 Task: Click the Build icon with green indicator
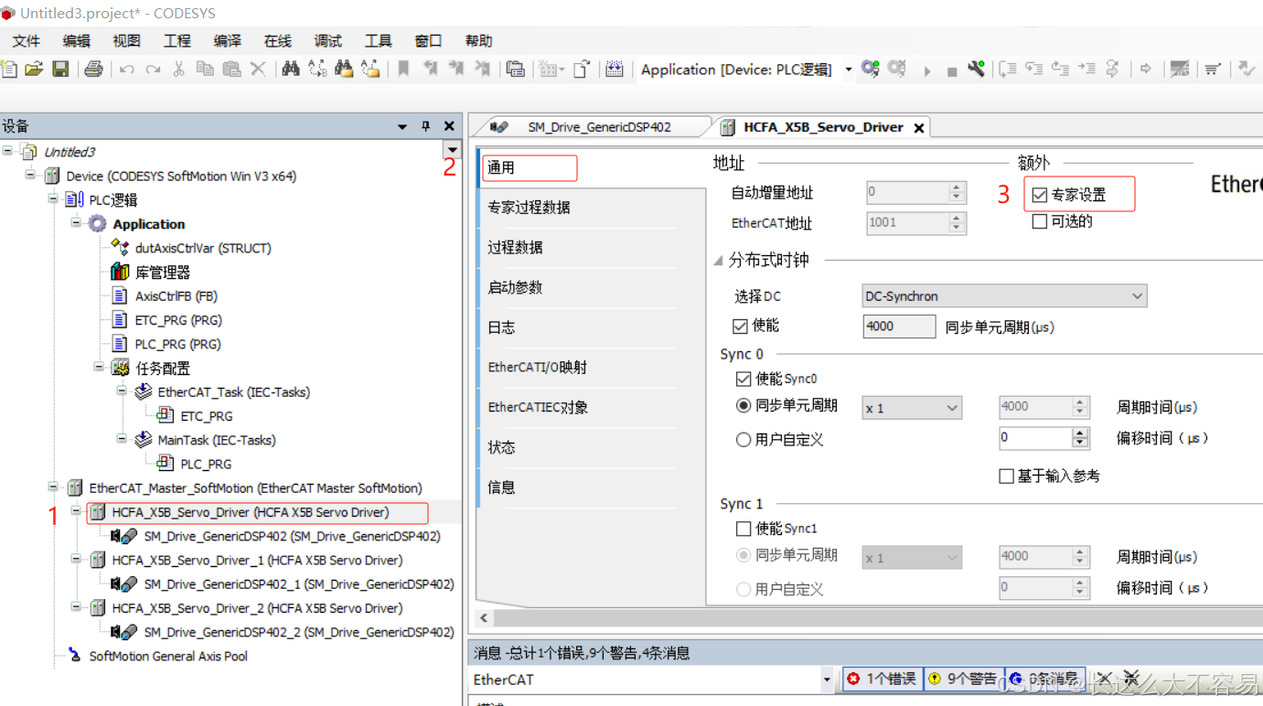[976, 69]
